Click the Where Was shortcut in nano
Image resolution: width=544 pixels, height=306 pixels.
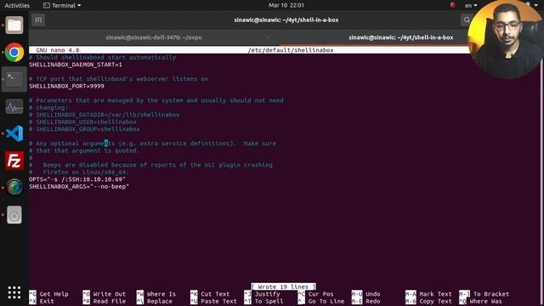click(480, 302)
